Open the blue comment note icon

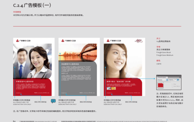click(53, 101)
